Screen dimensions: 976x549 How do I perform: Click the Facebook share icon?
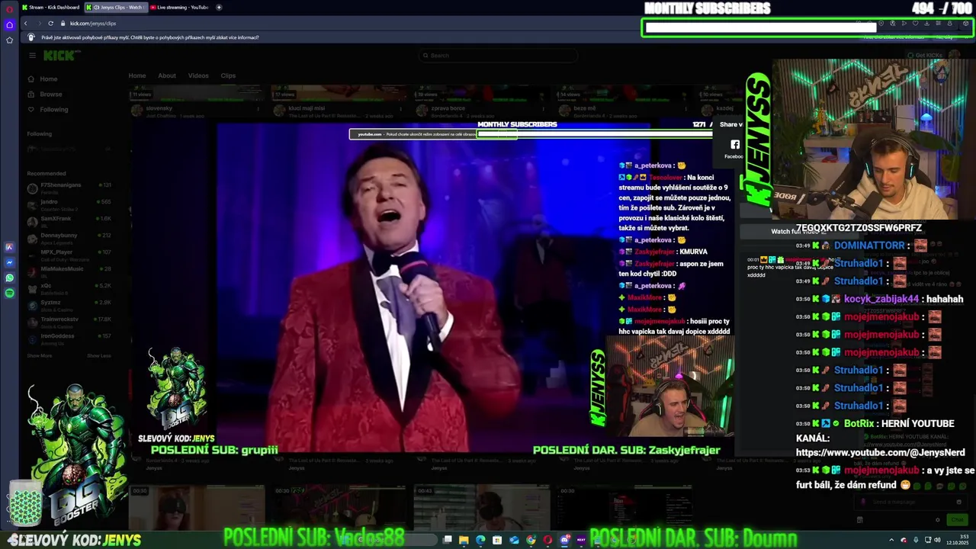(735, 144)
